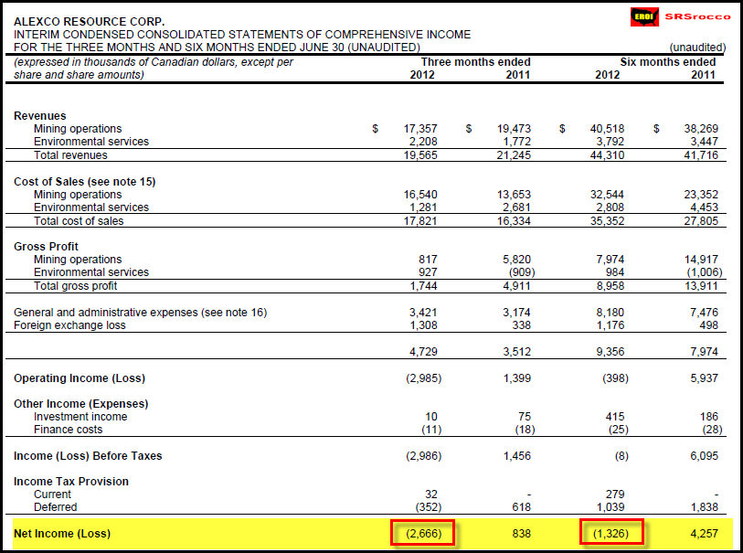Click the Cost of Sales (see note 15) heading
The height and width of the screenshot is (553, 743).
pos(85,182)
